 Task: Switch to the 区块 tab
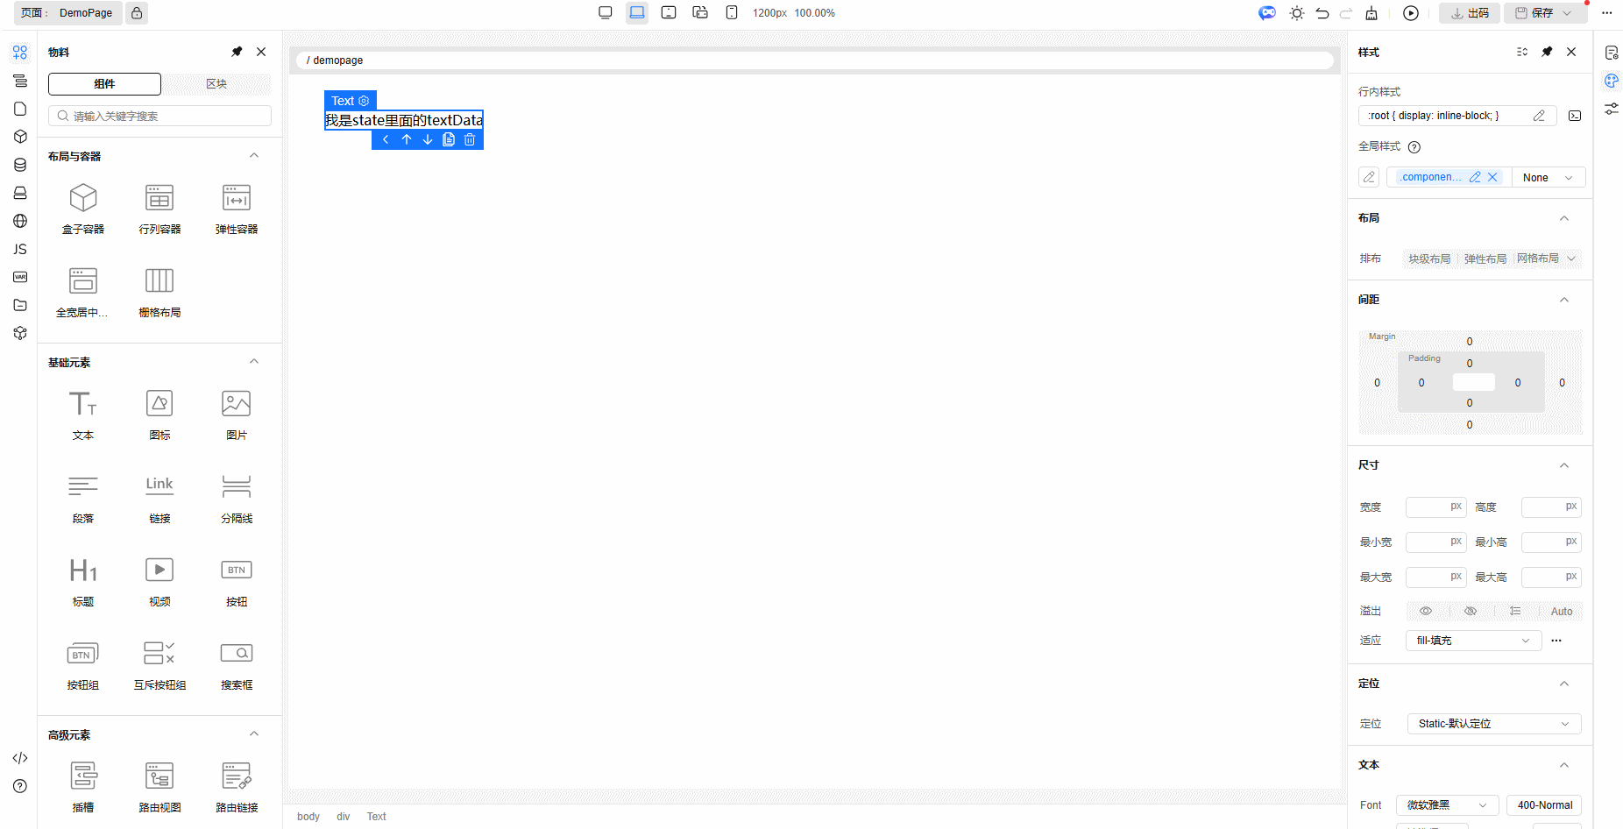(216, 84)
